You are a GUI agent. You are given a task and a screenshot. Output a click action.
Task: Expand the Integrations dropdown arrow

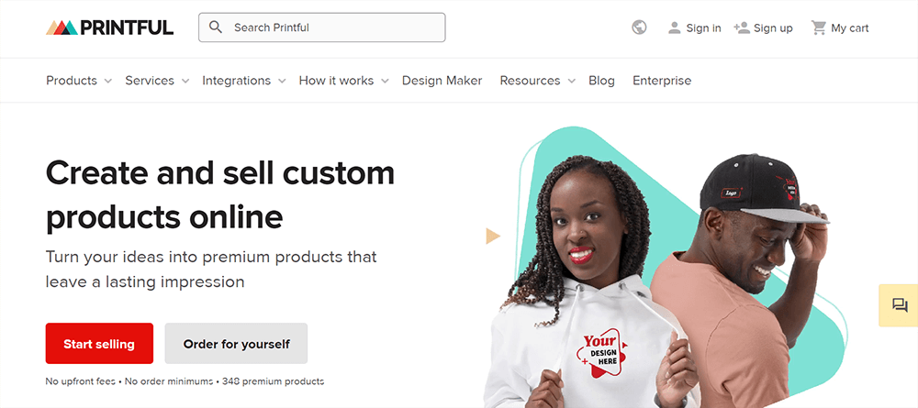pos(282,82)
